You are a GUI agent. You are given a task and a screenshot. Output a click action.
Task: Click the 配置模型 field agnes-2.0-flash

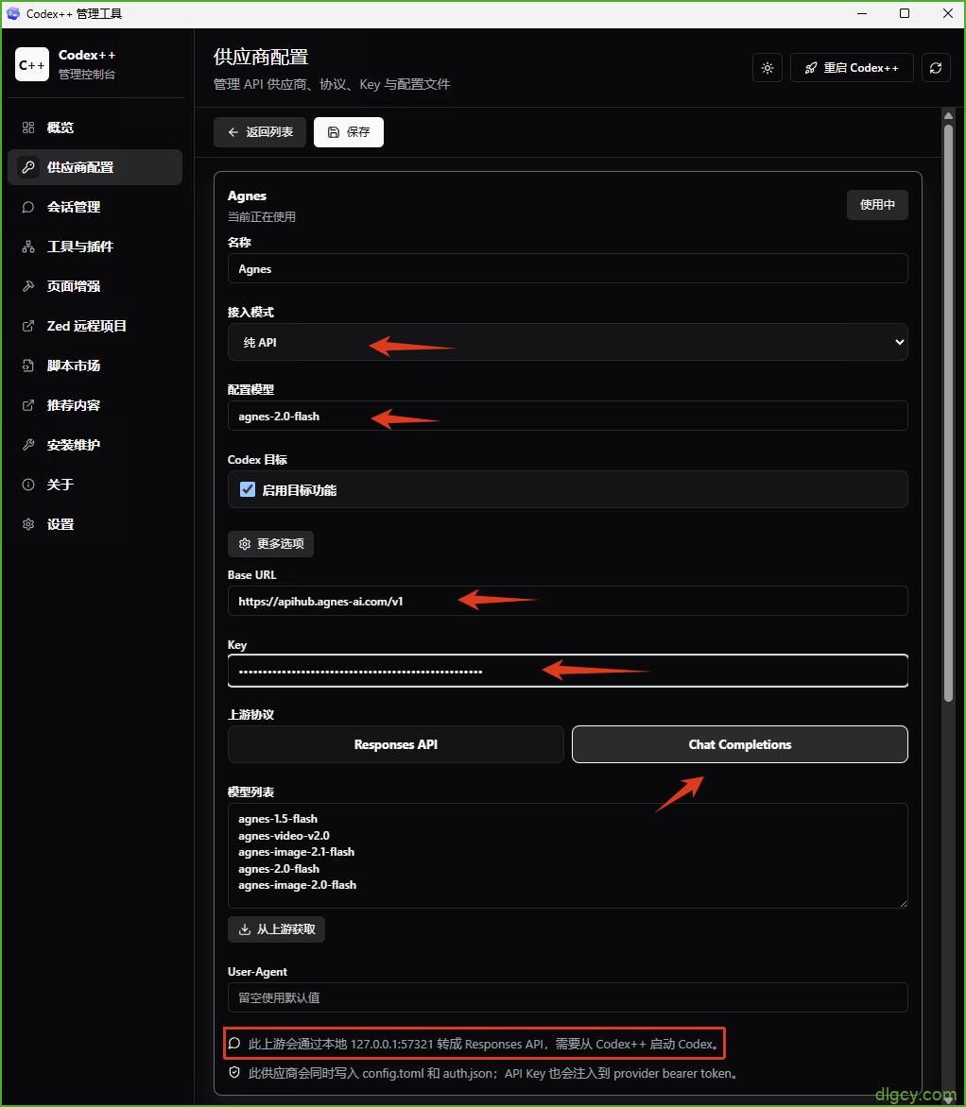pyautogui.click(x=567, y=416)
